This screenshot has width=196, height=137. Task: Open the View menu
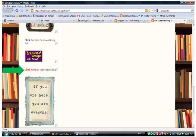[14, 6]
